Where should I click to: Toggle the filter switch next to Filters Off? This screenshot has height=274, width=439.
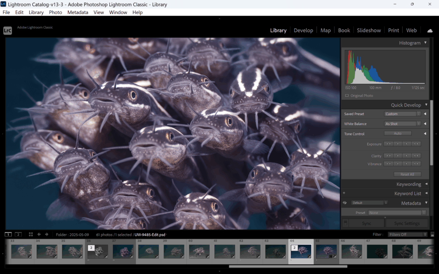(432, 234)
